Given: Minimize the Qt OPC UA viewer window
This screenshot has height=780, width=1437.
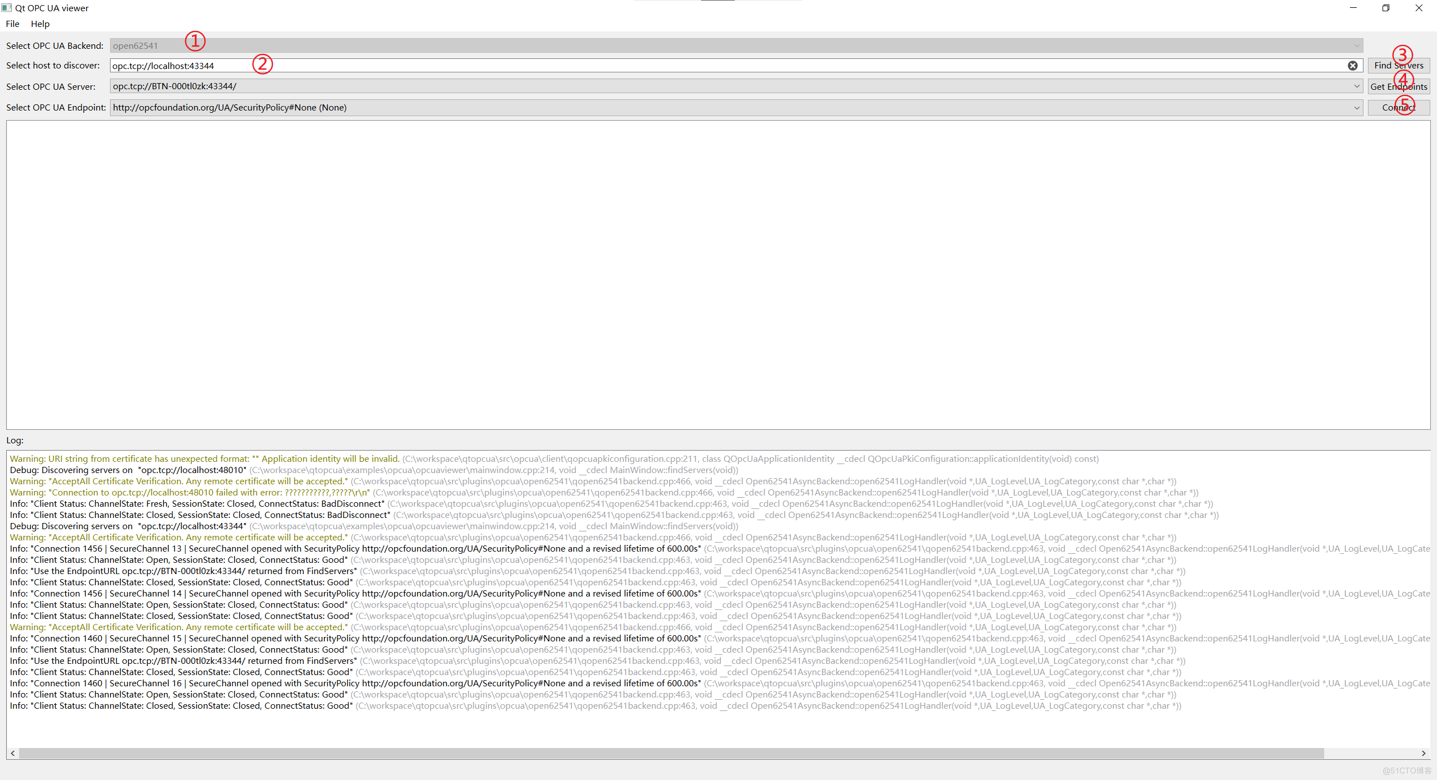Looking at the screenshot, I should click(x=1353, y=8).
